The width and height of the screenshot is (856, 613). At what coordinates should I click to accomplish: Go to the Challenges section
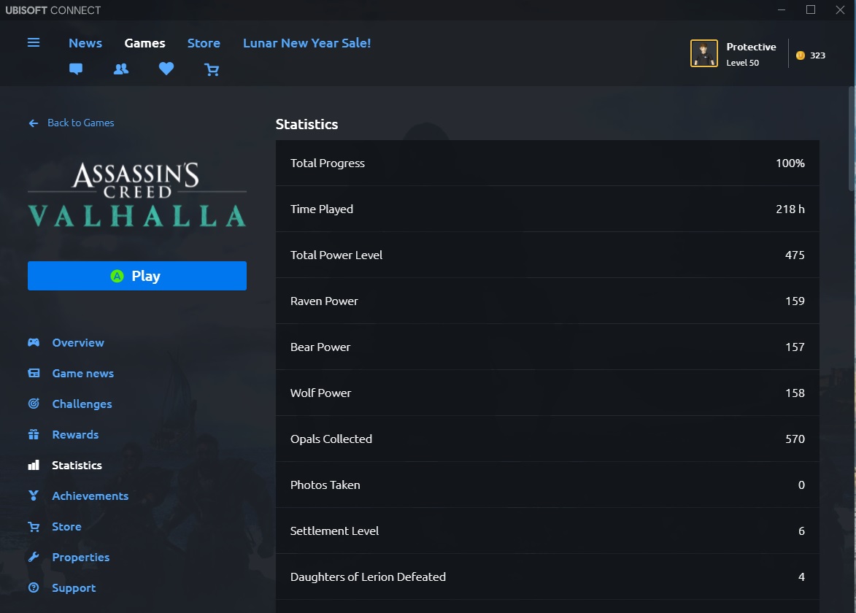pos(82,404)
